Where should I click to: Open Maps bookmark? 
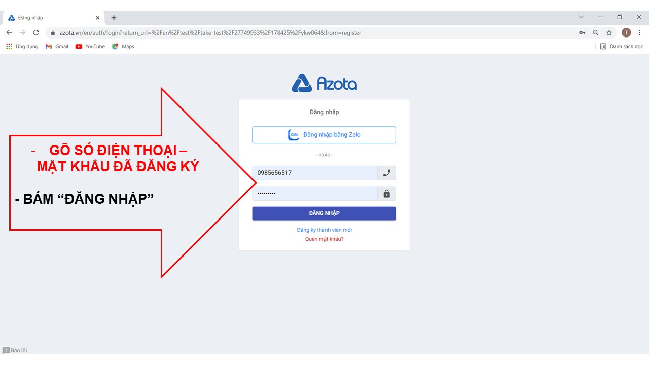[123, 46]
